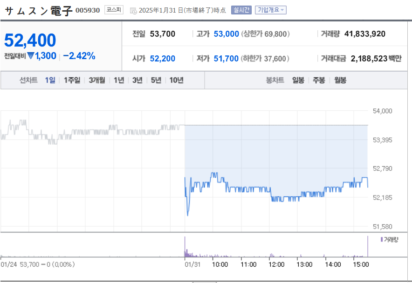Click the blue down-triangle price change icon
412x283 pixels.
tap(31, 56)
